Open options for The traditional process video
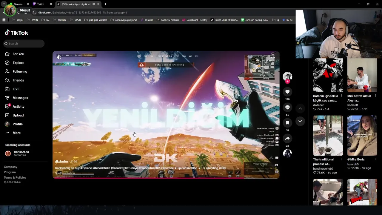The height and width of the screenshot is (215, 382). point(341,159)
